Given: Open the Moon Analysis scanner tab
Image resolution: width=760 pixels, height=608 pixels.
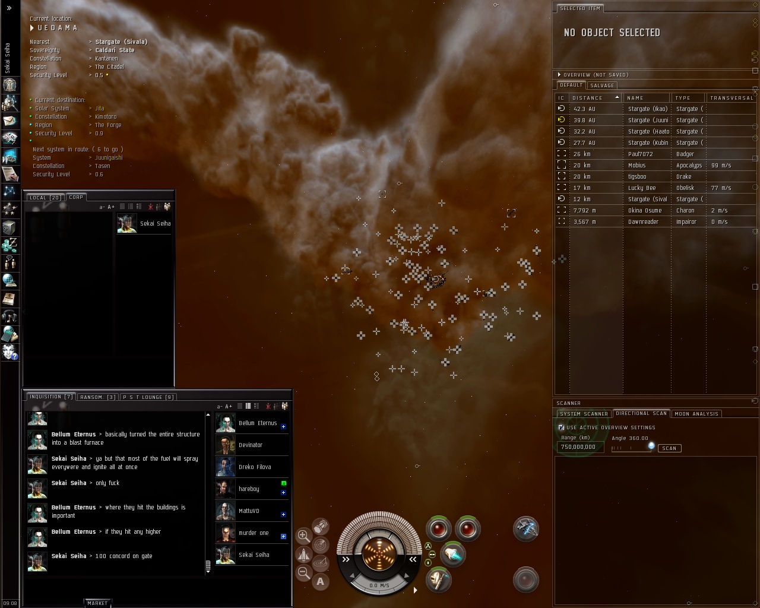Looking at the screenshot, I should (x=696, y=414).
